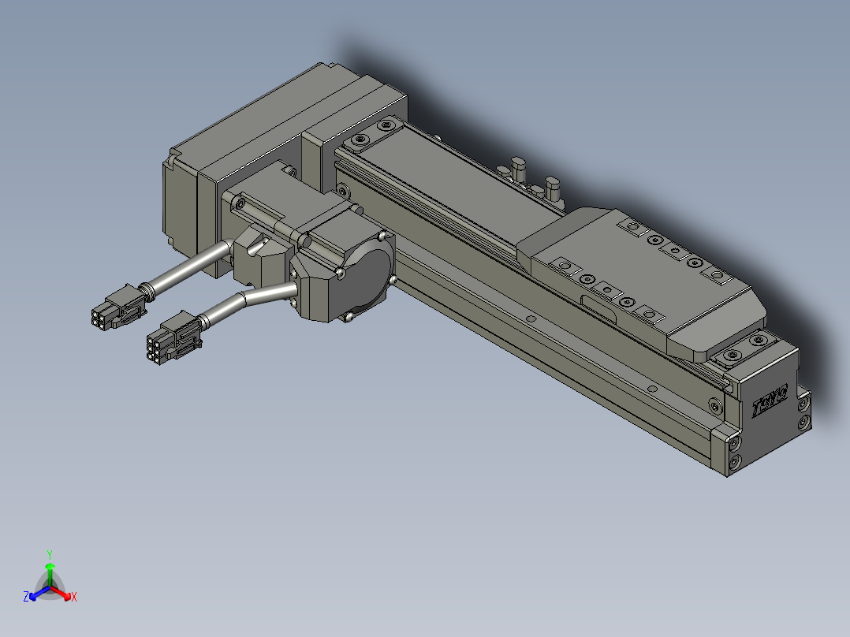Select the lower gray cable
Viewport: 850px width, 637px height.
point(247,301)
